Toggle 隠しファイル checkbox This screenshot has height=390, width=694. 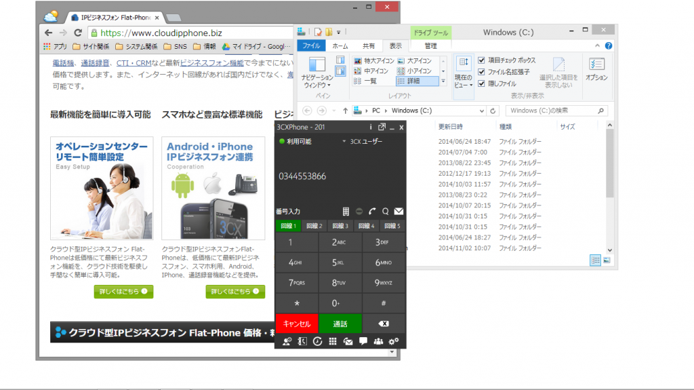coord(482,83)
